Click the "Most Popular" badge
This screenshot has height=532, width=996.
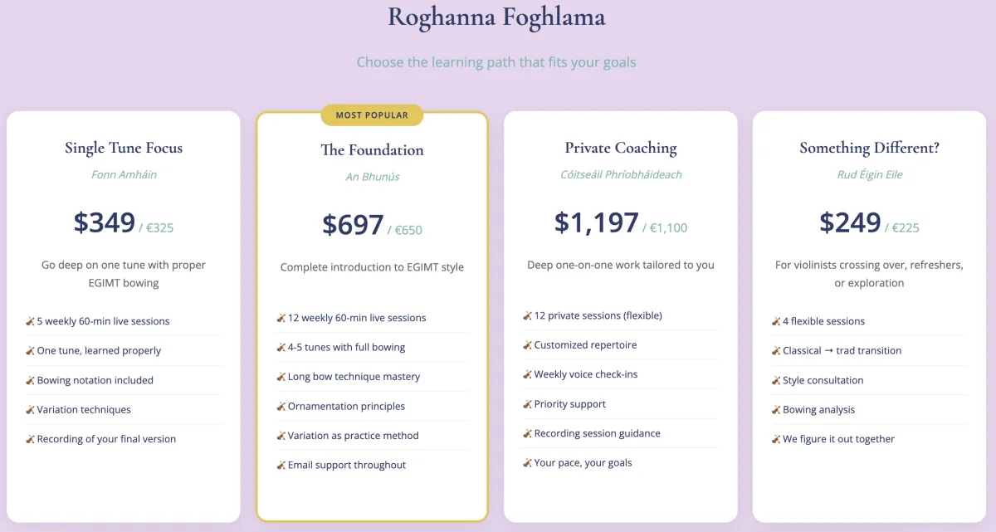(x=372, y=115)
